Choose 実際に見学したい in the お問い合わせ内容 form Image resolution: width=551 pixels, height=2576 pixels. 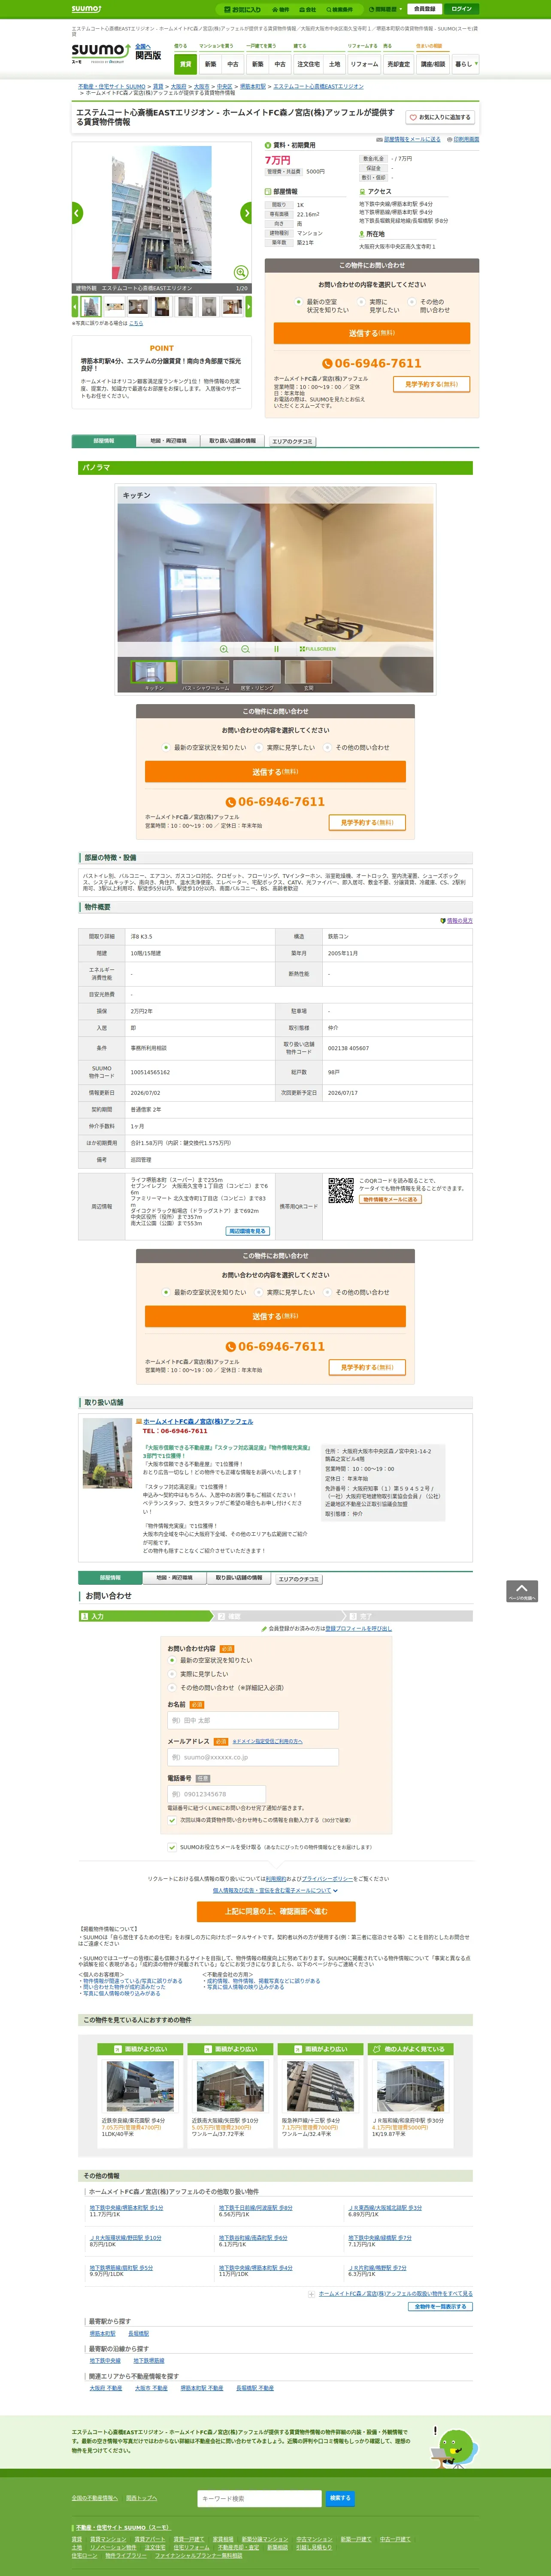[172, 1673]
